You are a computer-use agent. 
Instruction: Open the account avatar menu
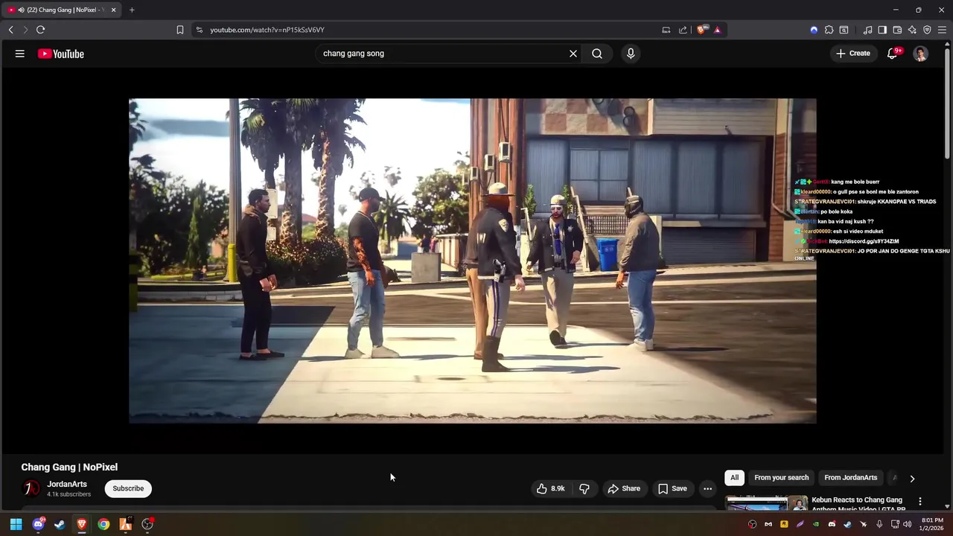coord(921,54)
